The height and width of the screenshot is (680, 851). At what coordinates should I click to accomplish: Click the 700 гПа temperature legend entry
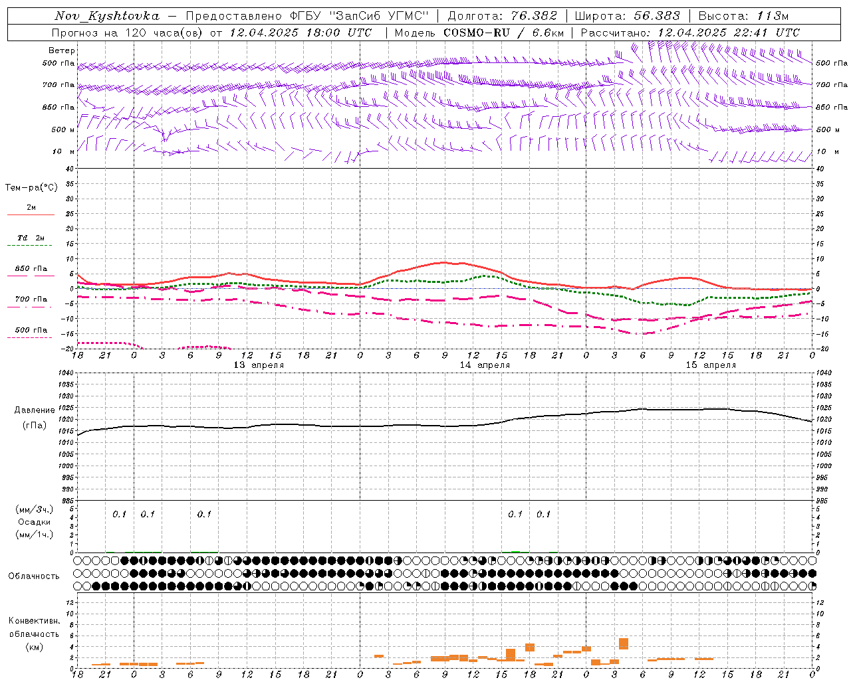click(x=31, y=299)
